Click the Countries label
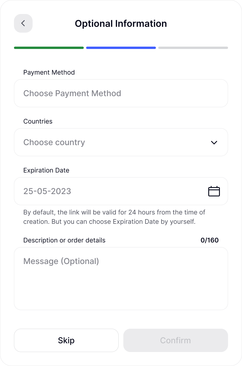This screenshot has width=242, height=366. point(38,121)
